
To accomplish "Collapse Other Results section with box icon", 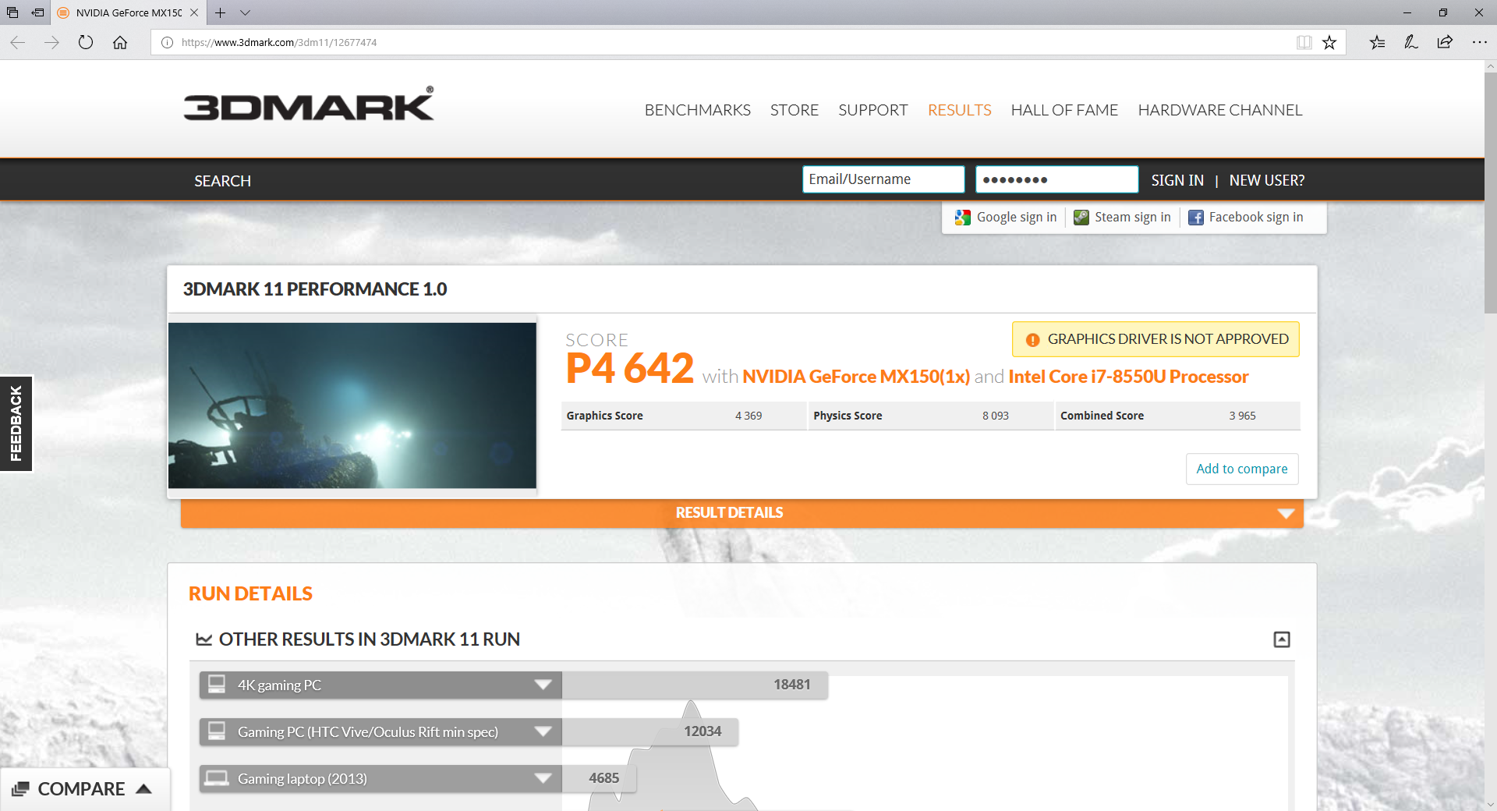I will 1282,639.
